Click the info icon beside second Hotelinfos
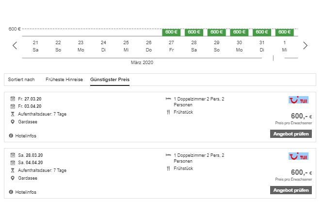This screenshot has height=202, width=323. point(11,192)
